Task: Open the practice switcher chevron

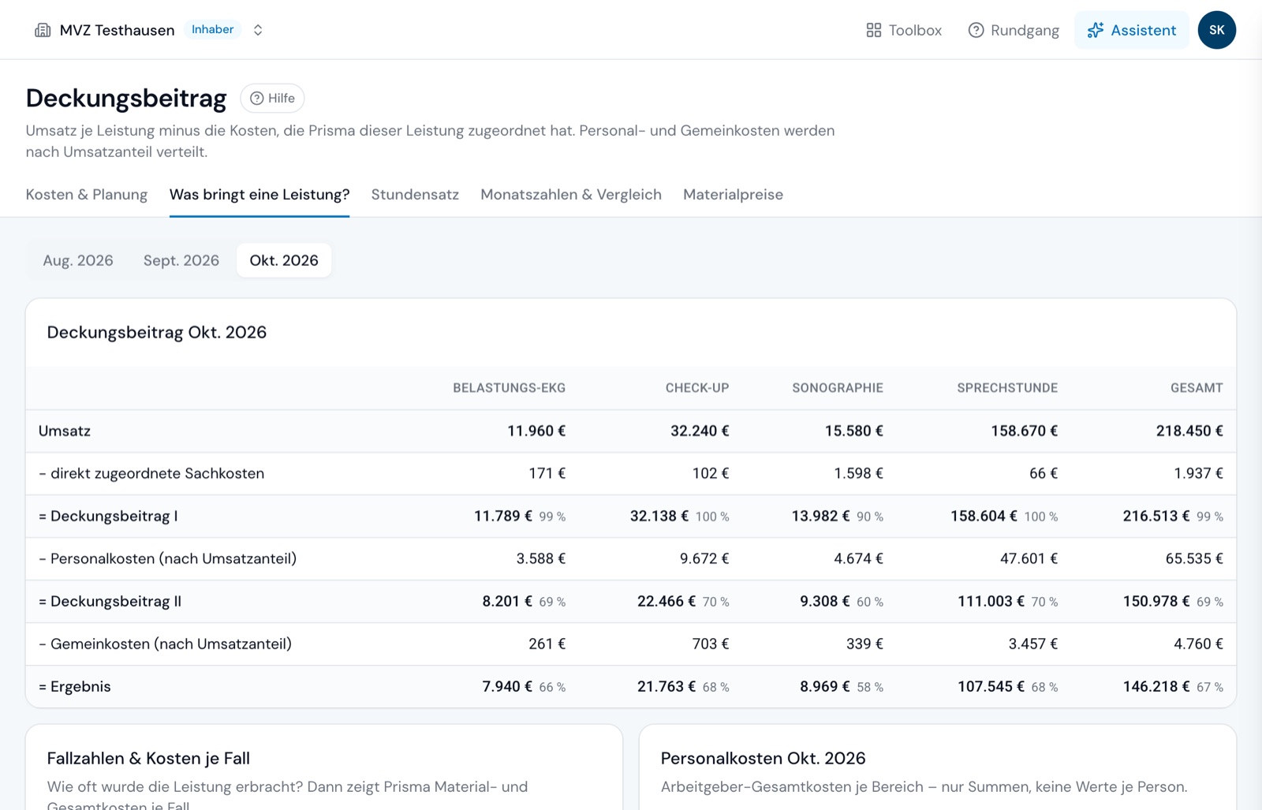Action: tap(258, 30)
